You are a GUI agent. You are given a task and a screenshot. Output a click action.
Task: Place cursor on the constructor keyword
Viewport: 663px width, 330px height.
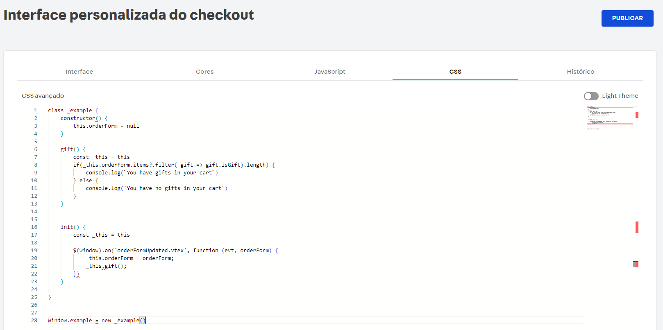[x=78, y=118]
